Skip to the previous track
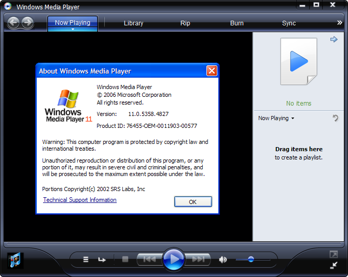This screenshot has width=348, height=277. (150, 259)
